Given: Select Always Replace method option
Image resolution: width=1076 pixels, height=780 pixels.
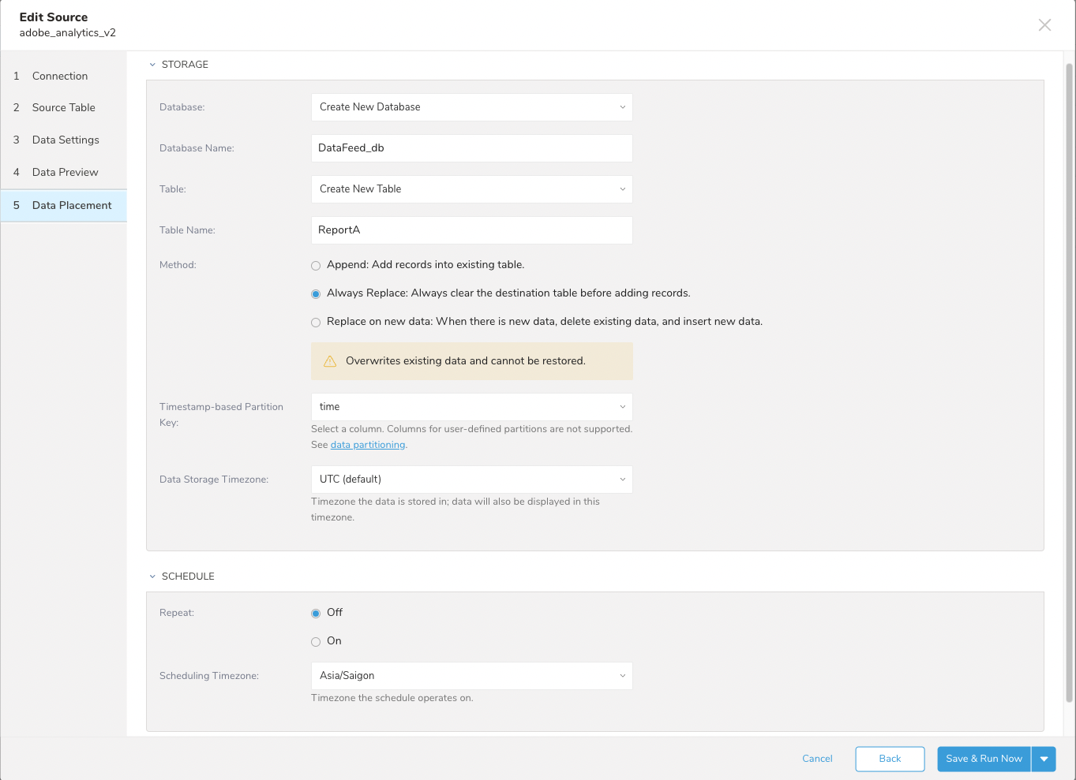Looking at the screenshot, I should 316,294.
